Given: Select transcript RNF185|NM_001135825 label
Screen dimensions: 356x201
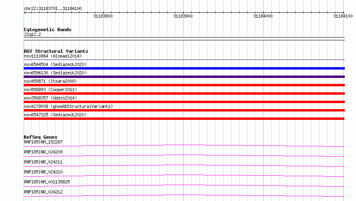Looking at the screenshot, I should (47, 182).
